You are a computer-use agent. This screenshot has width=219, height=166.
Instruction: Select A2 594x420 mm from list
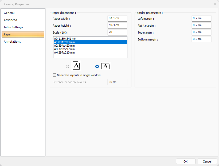64,46
